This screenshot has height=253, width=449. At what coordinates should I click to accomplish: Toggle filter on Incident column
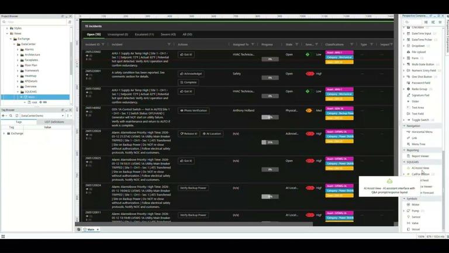pos(169,45)
